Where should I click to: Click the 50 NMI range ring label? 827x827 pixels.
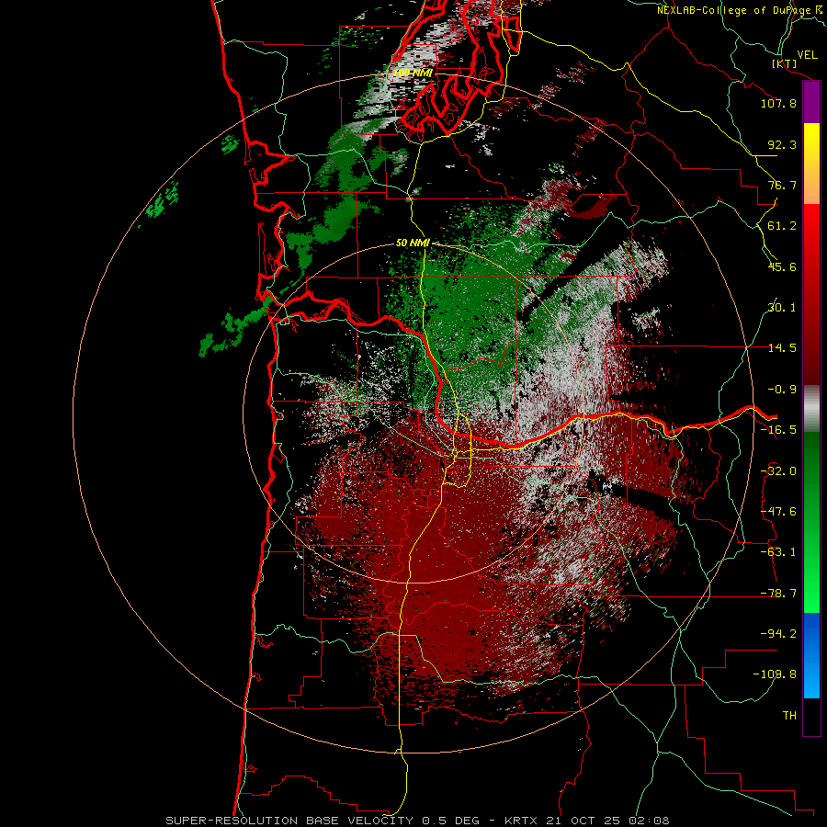(x=413, y=244)
